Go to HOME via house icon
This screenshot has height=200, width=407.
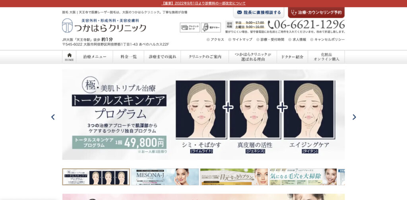pos(69,57)
